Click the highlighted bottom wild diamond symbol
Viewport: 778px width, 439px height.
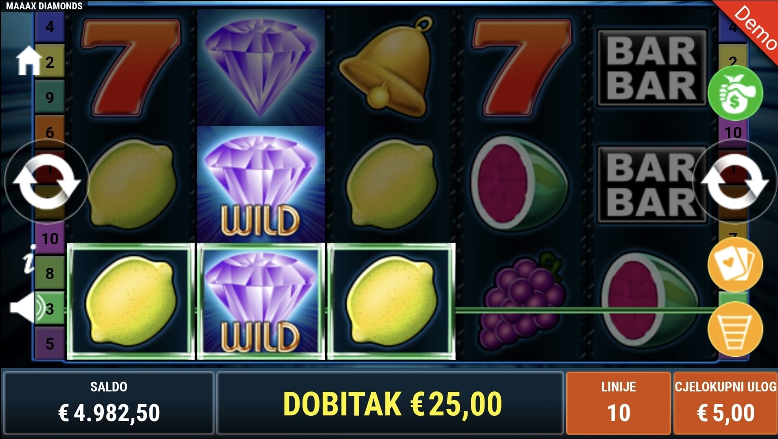[x=261, y=301]
